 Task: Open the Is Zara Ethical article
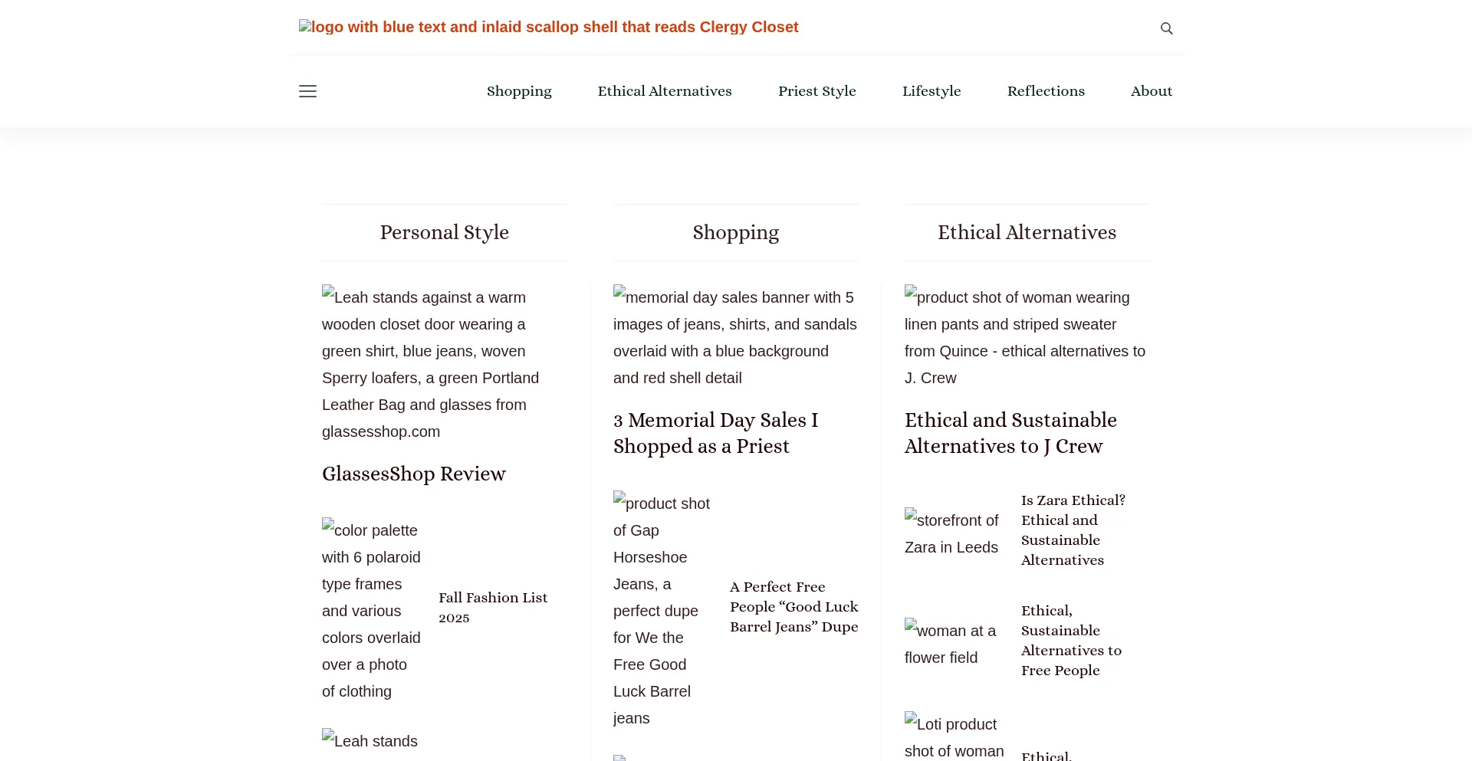(1073, 530)
